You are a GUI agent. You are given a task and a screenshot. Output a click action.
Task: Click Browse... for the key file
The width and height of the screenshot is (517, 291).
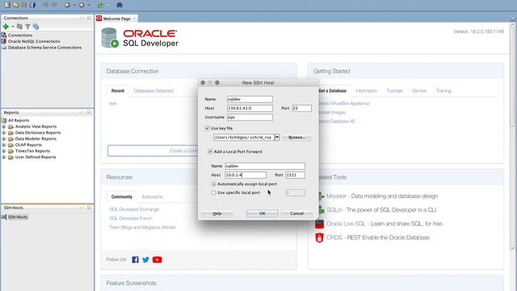tap(296, 137)
